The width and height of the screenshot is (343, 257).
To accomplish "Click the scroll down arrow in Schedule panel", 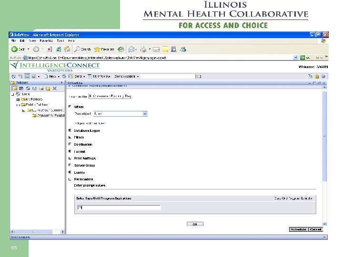I will click(324, 224).
